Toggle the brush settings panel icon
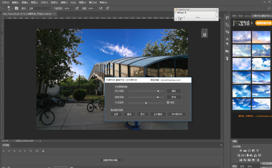The image size is (272, 168). 16,8
